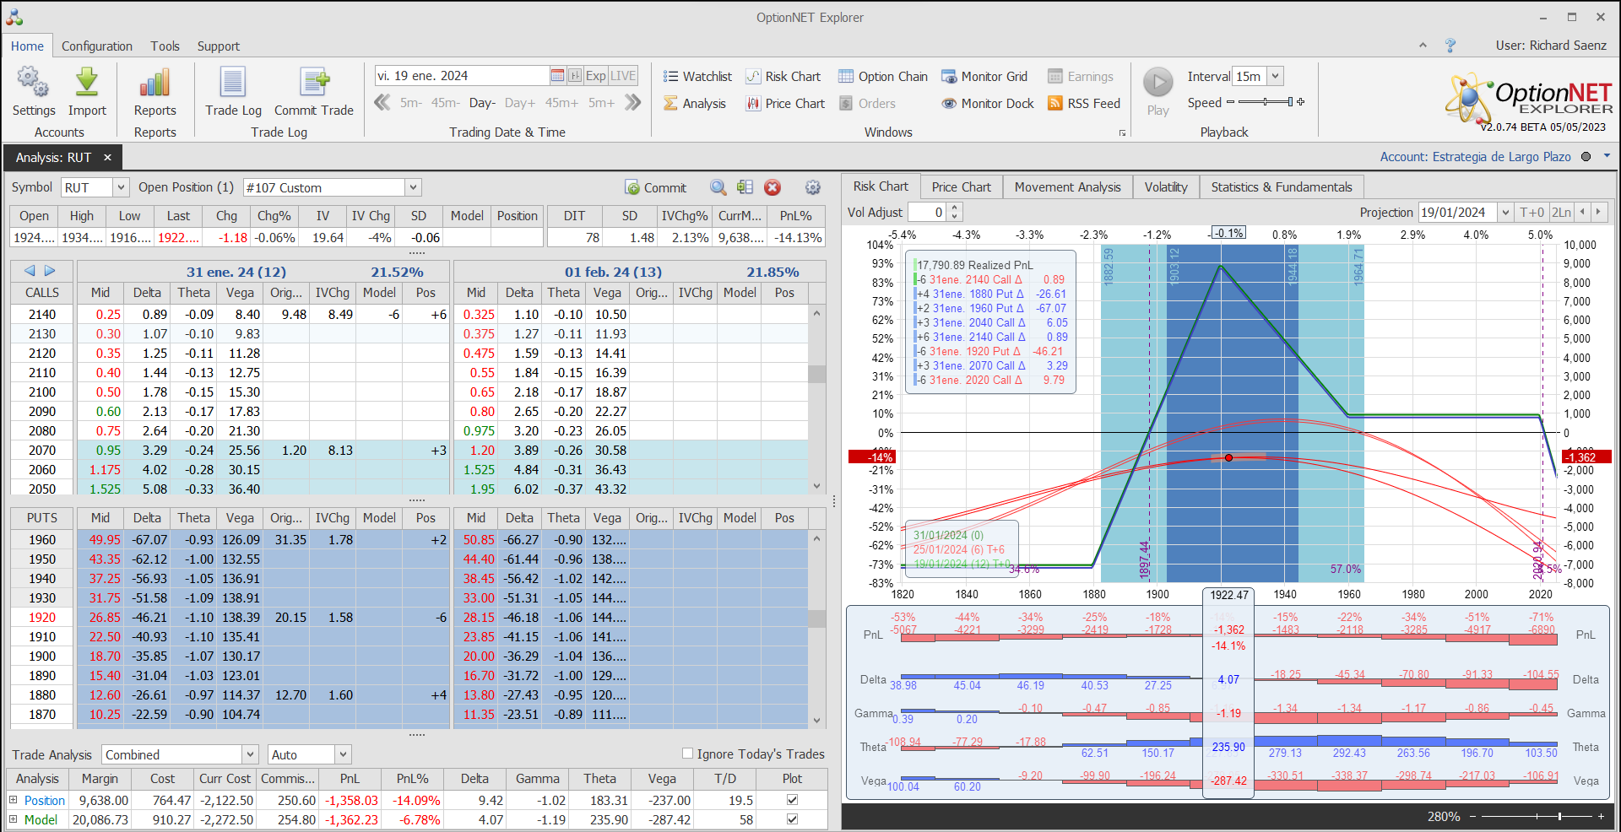
Task: Toggle Plot checkbox for Model row
Action: 792,818
